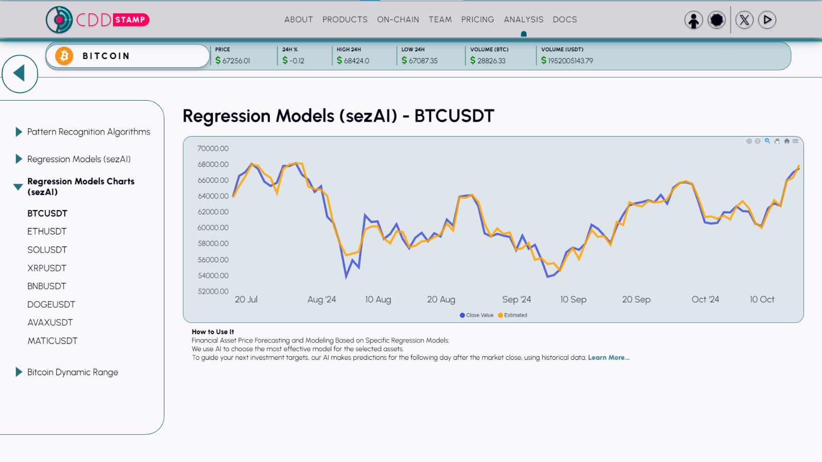
Task: Open the PRICING menu item
Action: [477, 20]
